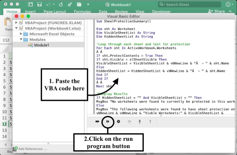The height and width of the screenshot is (155, 237).
Task: Click the Step Over curved arrow icon
Action: (129, 122)
